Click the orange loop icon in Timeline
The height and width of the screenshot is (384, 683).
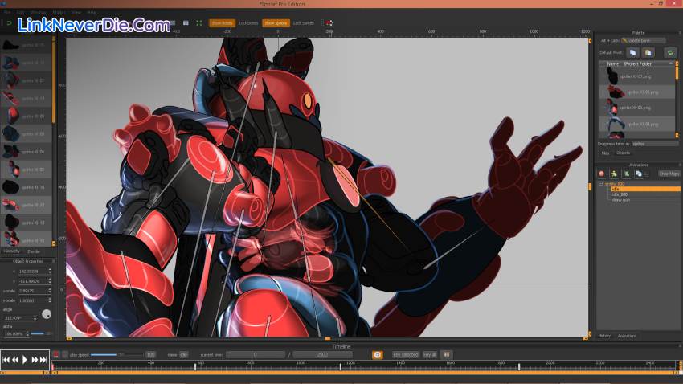[377, 354]
